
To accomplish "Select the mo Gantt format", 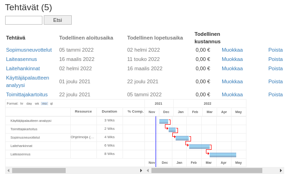I will (x=44, y=103).
